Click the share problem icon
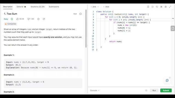This screenshot has height=98, width=175. point(44,19)
